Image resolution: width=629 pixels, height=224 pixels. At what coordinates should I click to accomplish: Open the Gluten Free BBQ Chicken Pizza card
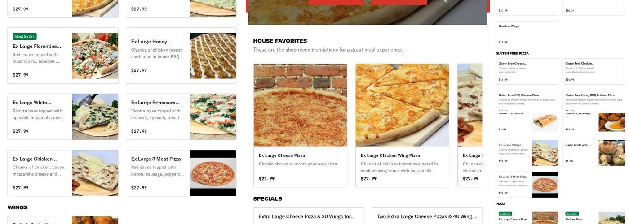(527, 101)
